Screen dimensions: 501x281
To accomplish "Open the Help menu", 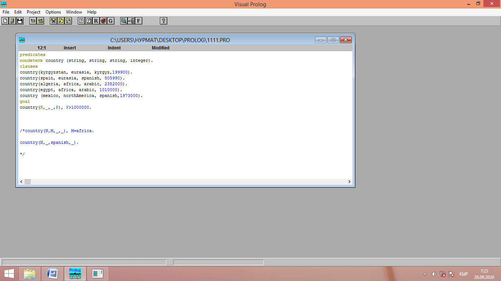I will pos(92,12).
